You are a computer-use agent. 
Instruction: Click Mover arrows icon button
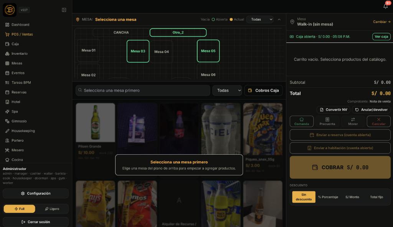(353, 121)
